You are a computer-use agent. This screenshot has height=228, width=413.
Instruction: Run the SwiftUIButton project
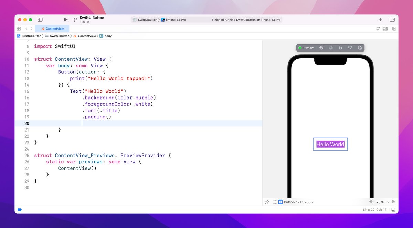[x=66, y=20]
